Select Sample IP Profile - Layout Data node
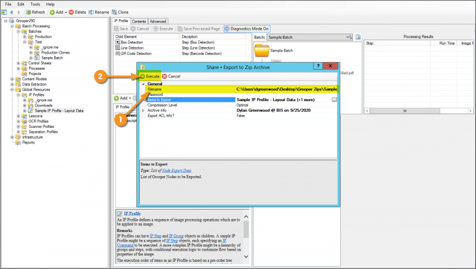476x269 pixels. click(59, 111)
